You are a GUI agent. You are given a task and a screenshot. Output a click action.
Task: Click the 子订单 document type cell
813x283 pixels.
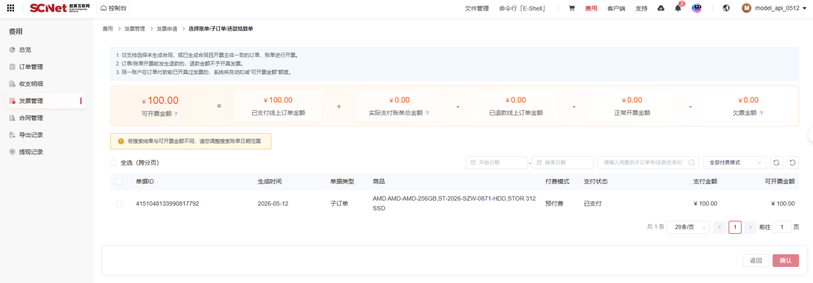pyautogui.click(x=339, y=203)
